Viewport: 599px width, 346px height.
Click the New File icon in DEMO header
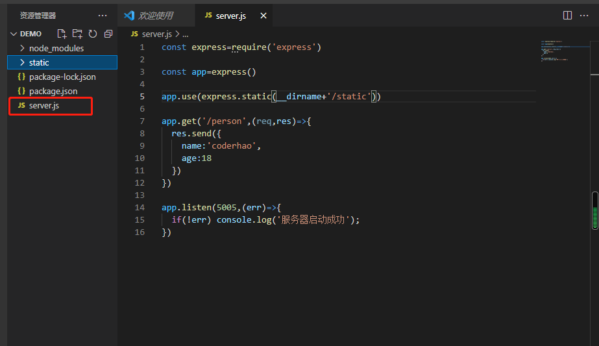tap(62, 34)
